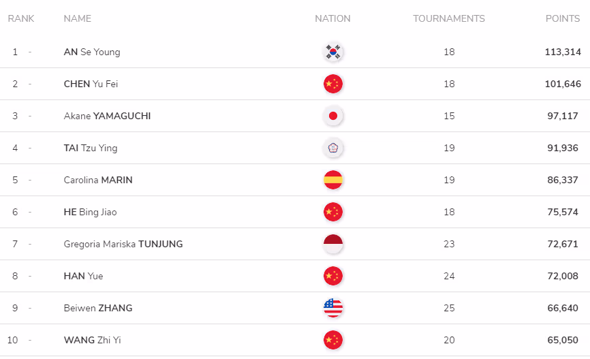Click Chinese Taipei flag beside TAI Tzu Ying
This screenshot has height=359, width=590.
(333, 148)
